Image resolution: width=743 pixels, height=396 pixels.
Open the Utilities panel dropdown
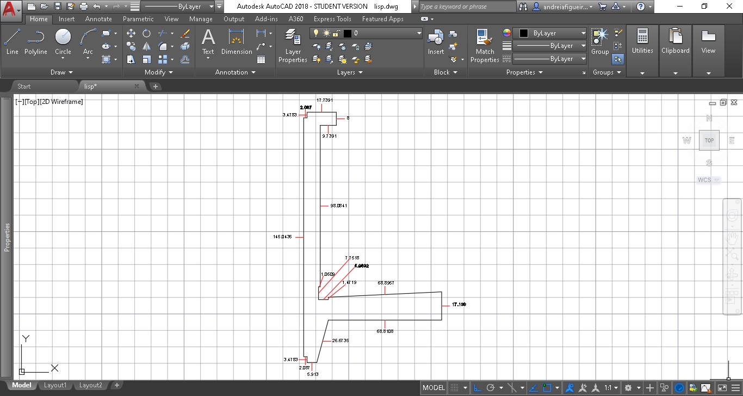click(x=642, y=73)
